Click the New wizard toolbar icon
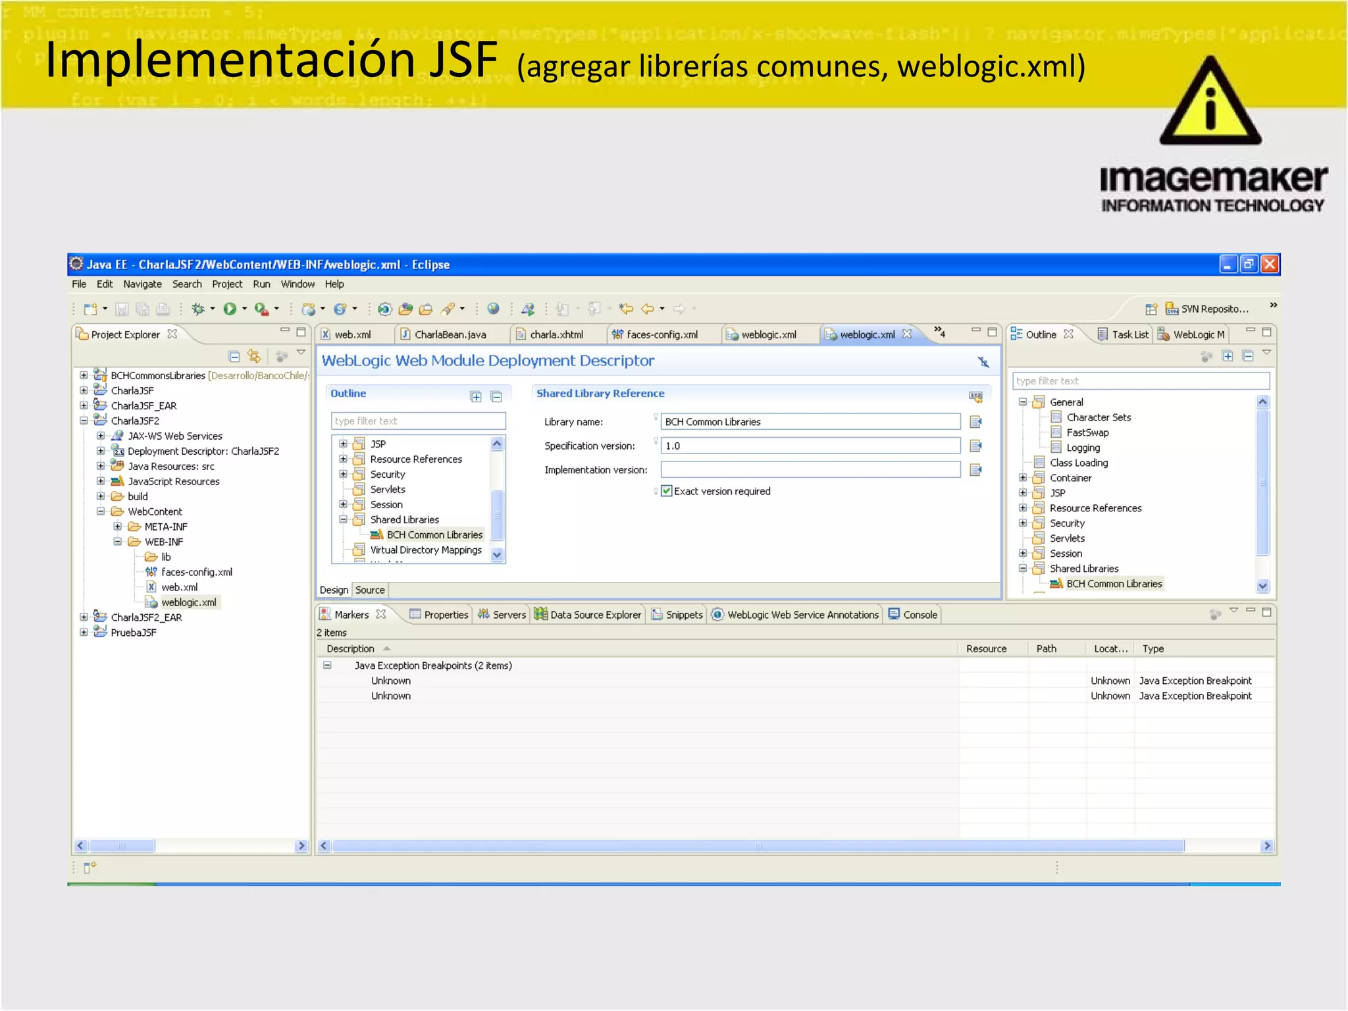 click(x=91, y=309)
